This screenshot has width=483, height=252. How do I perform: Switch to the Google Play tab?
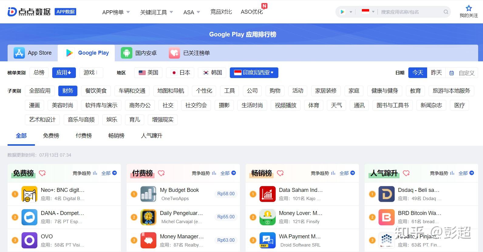coord(87,53)
